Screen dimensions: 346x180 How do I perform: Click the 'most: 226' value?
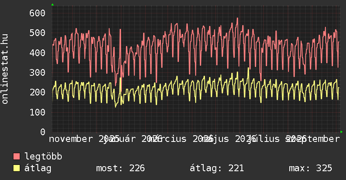[x=121, y=168]
